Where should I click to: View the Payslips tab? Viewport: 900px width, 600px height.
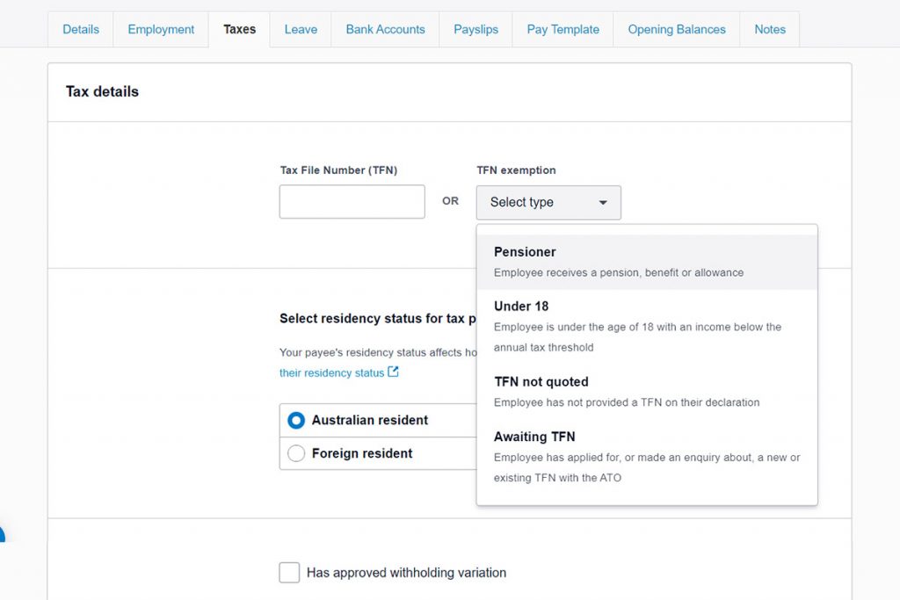click(475, 29)
